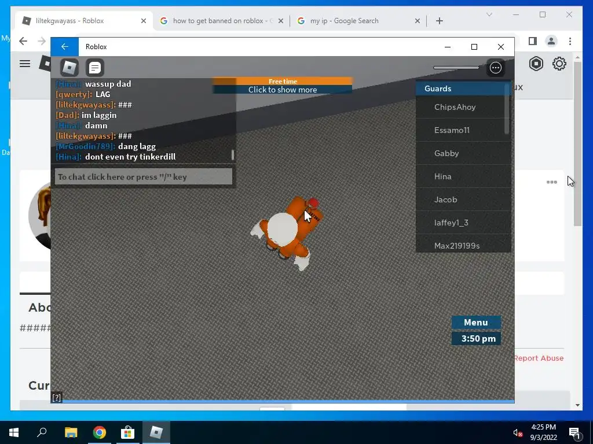This screenshot has width=593, height=444.
Task: Click the muted volume tray icon
Action: click(x=517, y=432)
